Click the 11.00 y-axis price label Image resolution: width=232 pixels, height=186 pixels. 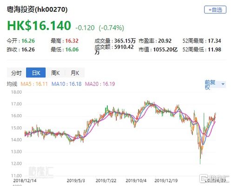pos(16,176)
